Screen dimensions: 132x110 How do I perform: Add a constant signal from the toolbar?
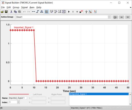click(33, 12)
